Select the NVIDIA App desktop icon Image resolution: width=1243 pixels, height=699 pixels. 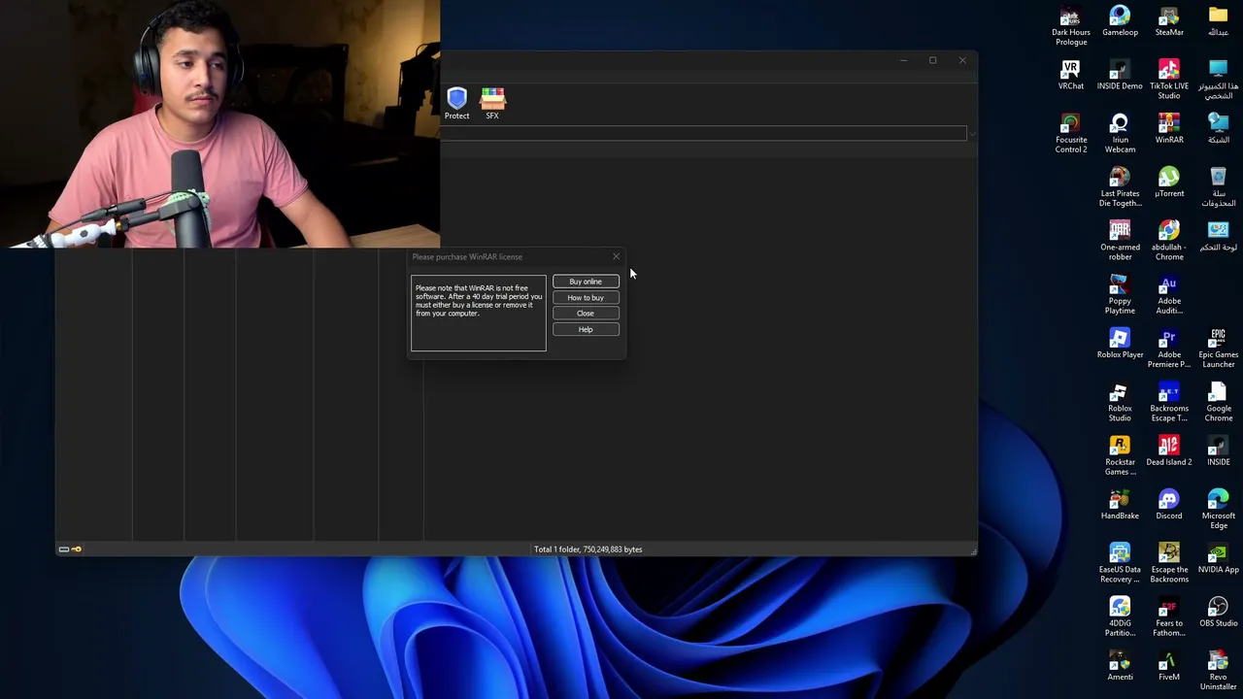point(1218,558)
